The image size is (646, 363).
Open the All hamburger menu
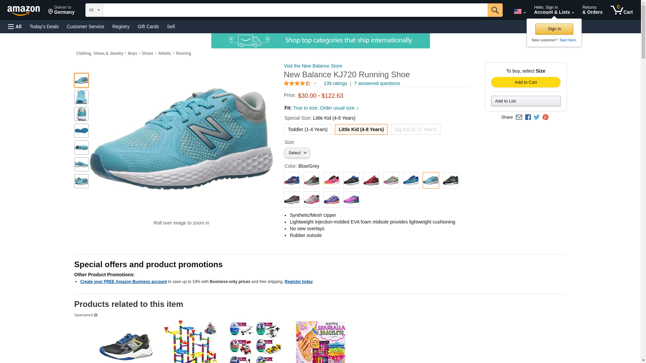tap(15, 27)
